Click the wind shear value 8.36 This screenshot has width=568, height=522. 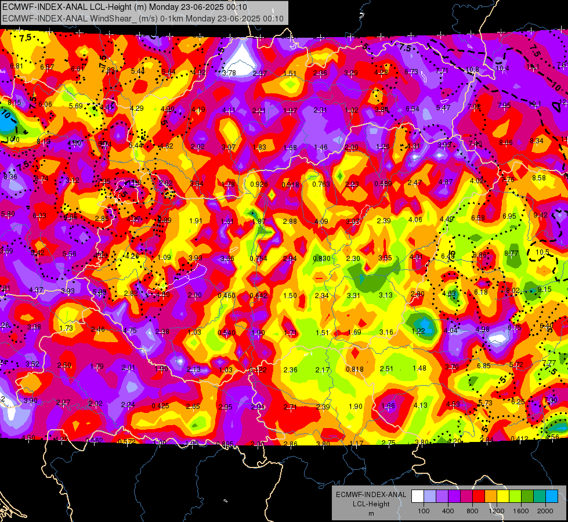(10, 177)
